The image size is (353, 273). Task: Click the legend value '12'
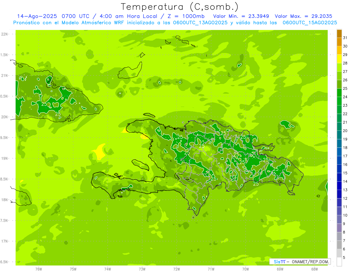tap(345, 198)
